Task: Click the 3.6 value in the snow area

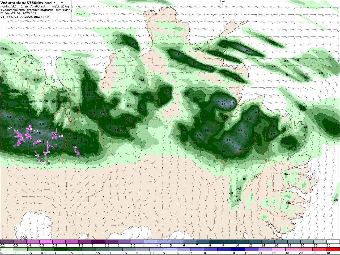Action: coord(39,133)
